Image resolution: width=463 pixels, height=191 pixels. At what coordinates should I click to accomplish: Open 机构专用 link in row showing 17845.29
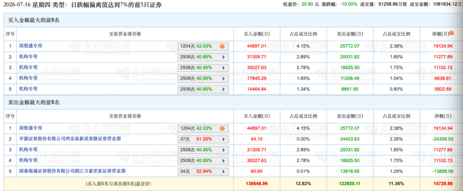[28, 78]
